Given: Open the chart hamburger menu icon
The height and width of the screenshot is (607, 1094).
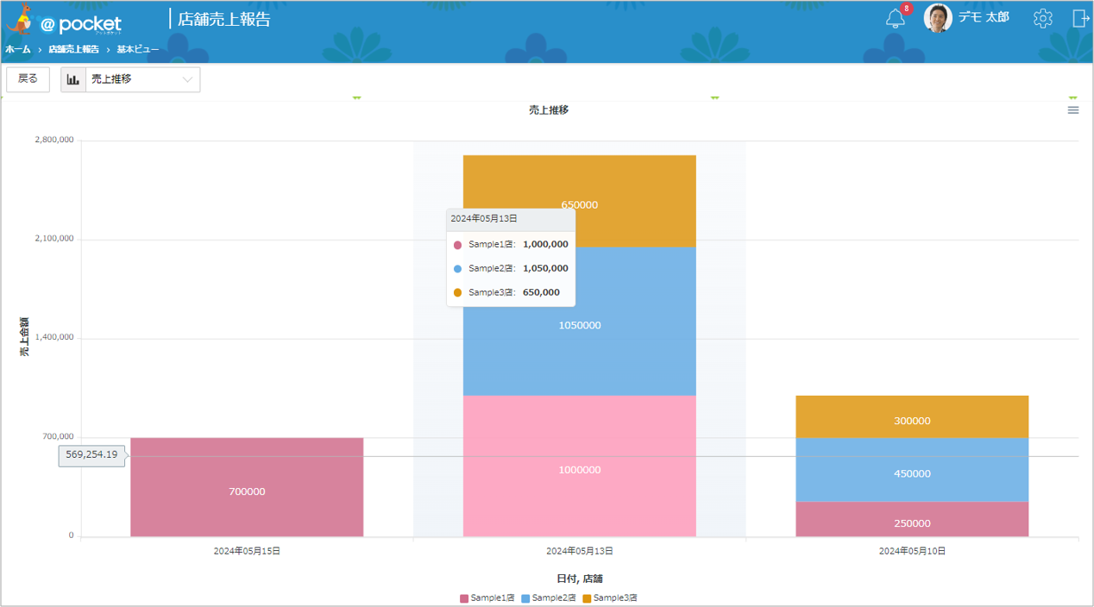Looking at the screenshot, I should [x=1073, y=110].
